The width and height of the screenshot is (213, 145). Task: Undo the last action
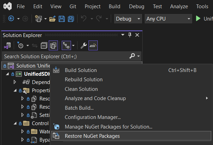(x=84, y=19)
